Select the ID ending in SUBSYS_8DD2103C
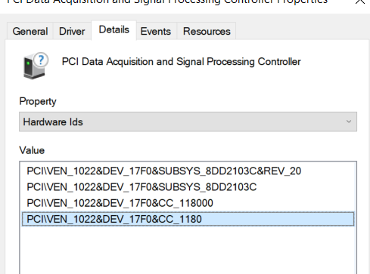The width and height of the screenshot is (370, 274). coord(141,187)
